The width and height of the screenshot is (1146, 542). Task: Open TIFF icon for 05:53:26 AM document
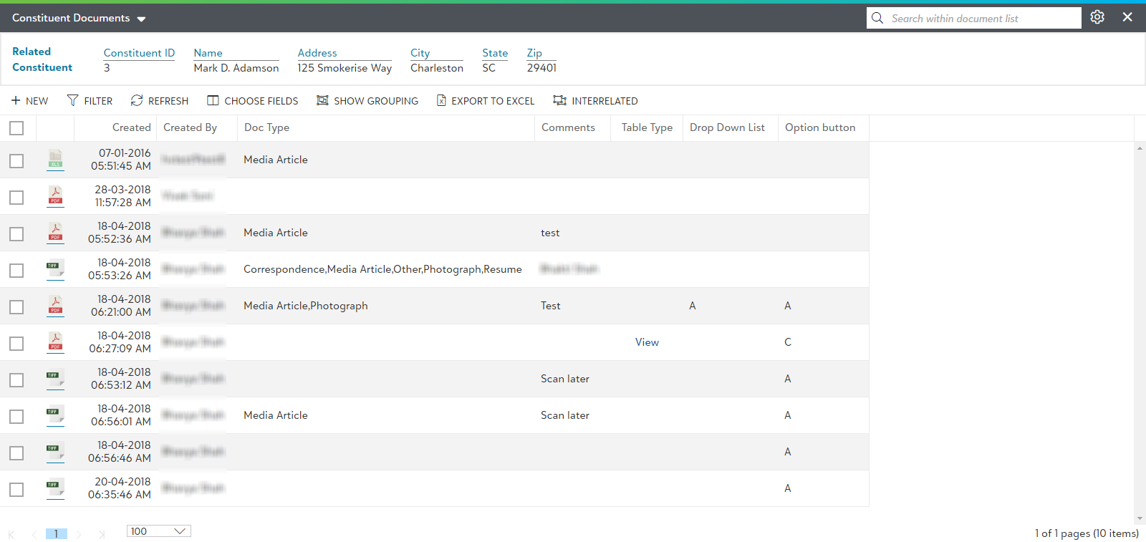[55, 269]
